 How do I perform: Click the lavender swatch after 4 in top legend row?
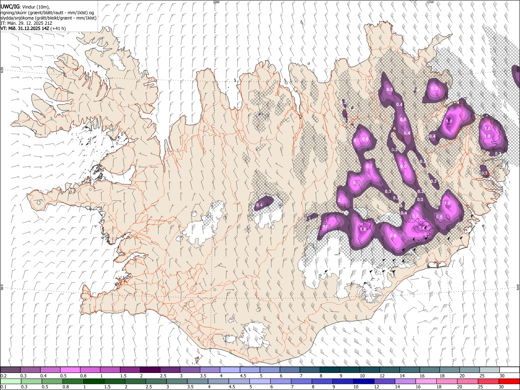(230, 370)
